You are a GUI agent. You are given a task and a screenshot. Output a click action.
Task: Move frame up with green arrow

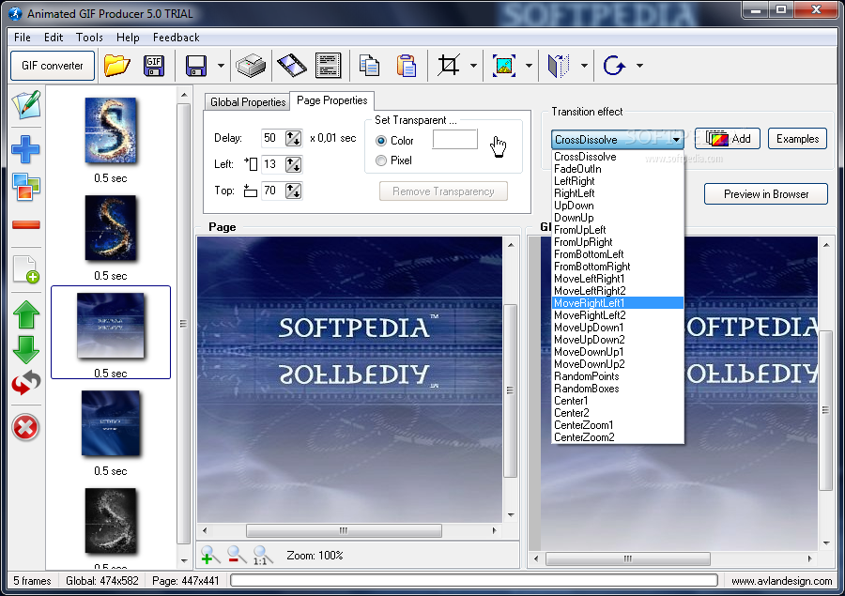click(x=26, y=314)
